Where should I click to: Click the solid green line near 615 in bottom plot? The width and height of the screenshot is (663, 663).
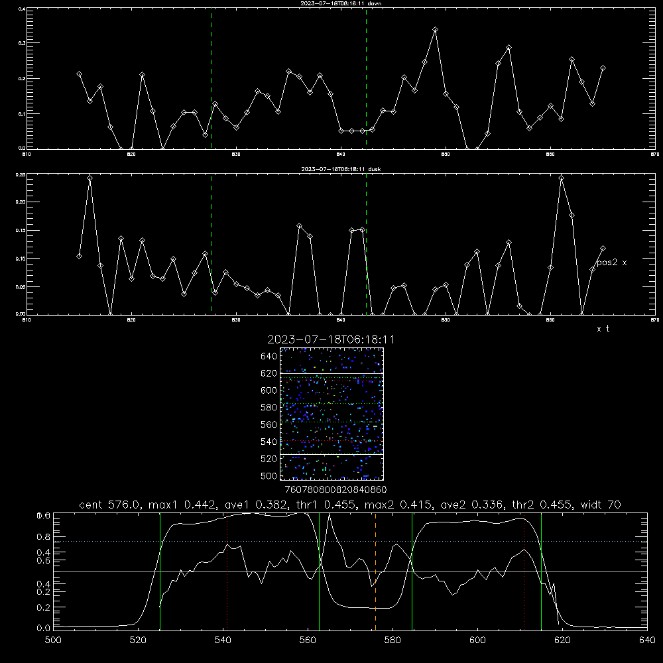point(541,572)
